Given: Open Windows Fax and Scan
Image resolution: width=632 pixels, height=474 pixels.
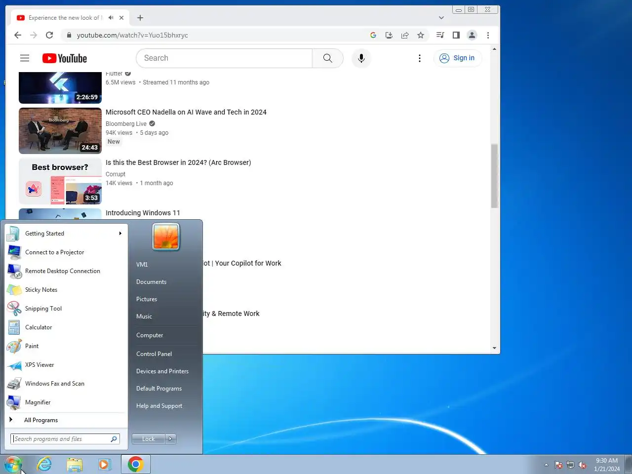Looking at the screenshot, I should 66,384.
